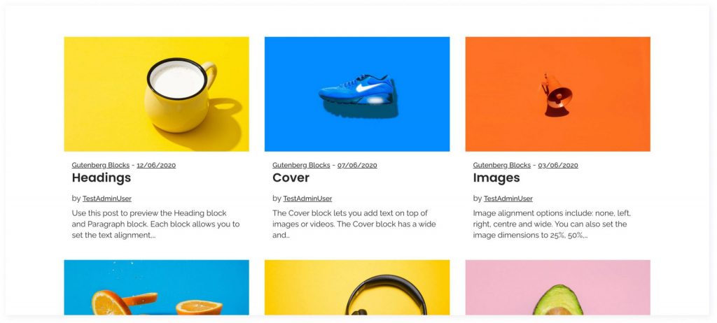Open the blue sneaker Cover thumbnail
Image resolution: width=717 pixels, height=323 pixels.
pos(357,94)
